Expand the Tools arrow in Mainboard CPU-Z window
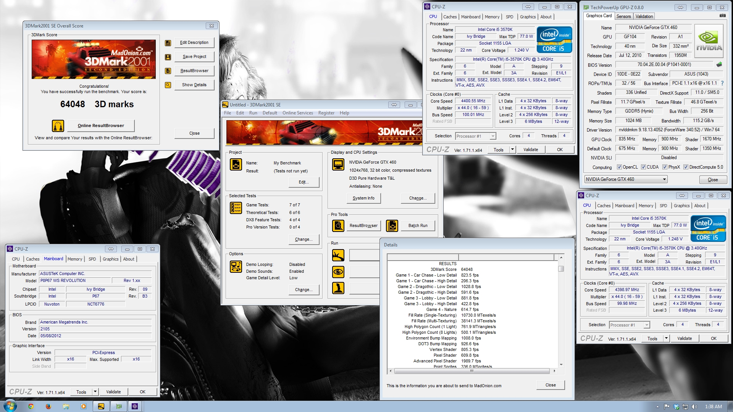Image resolution: width=733 pixels, height=412 pixels. tap(95, 392)
